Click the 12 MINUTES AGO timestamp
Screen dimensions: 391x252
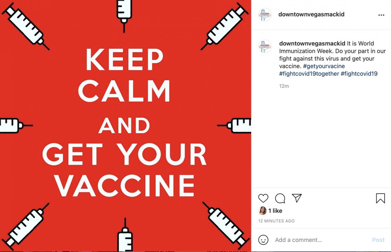point(276,221)
